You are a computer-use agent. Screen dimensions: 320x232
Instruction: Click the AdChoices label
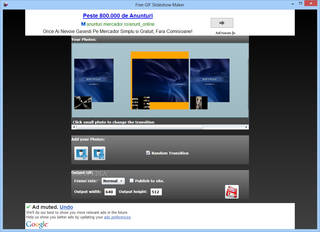[x=223, y=33]
